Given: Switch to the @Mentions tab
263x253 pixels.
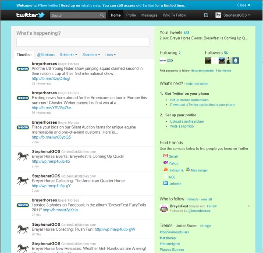Looking at the screenshot, I should coord(46,55).
